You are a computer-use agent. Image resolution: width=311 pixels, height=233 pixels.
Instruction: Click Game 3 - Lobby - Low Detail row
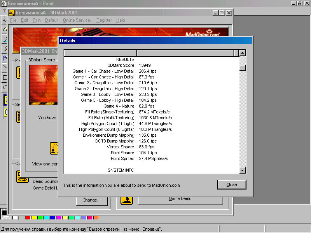pyautogui.click(x=152, y=94)
